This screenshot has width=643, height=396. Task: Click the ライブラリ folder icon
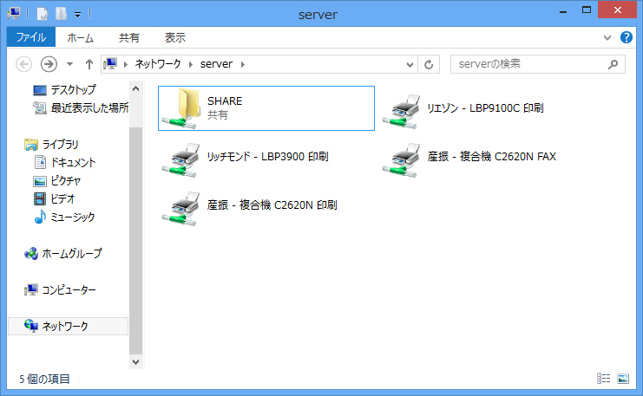31,144
